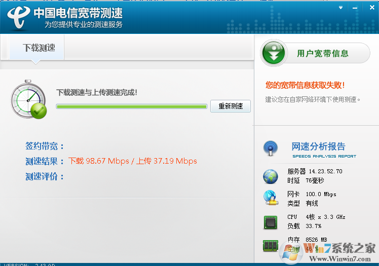
Task: Click the 测速结果 label
Action: click(x=45, y=161)
